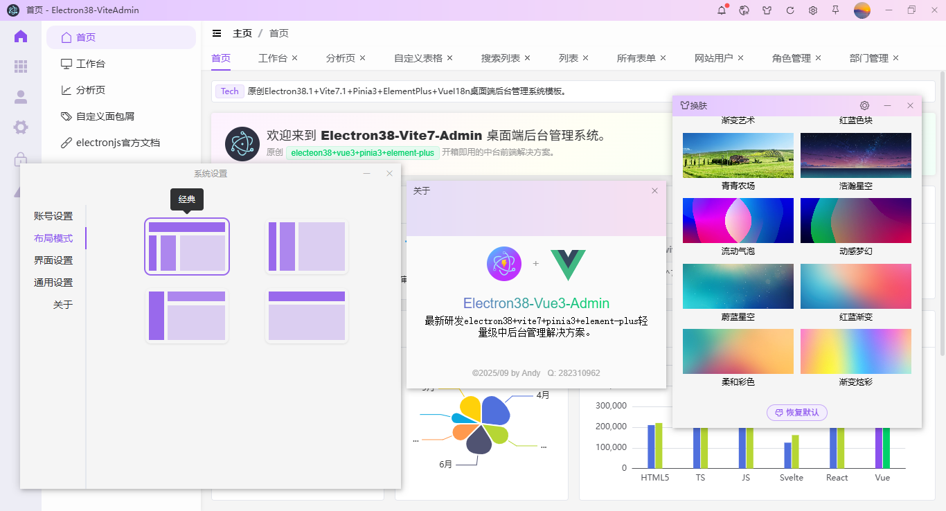The height and width of the screenshot is (511, 946).
Task: Switch interface language via the translate icon
Action: tap(744, 10)
